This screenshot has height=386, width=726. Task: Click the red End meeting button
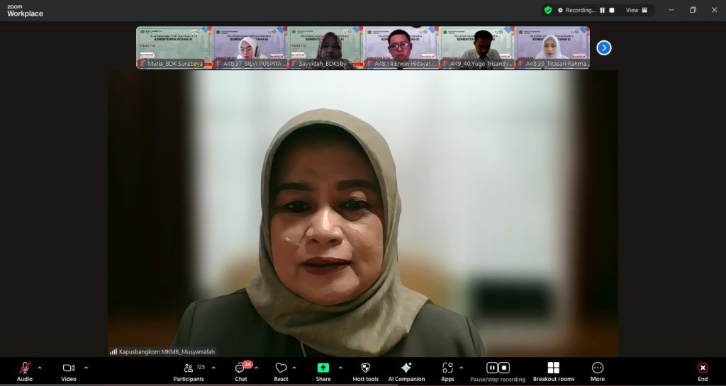point(703,368)
